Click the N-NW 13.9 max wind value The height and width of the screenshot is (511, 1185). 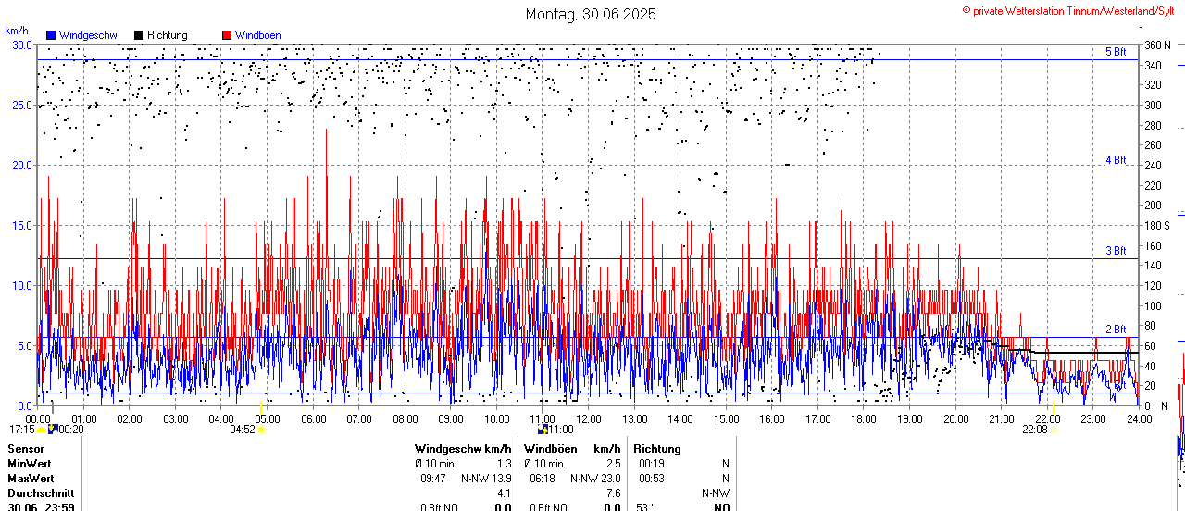click(x=487, y=479)
